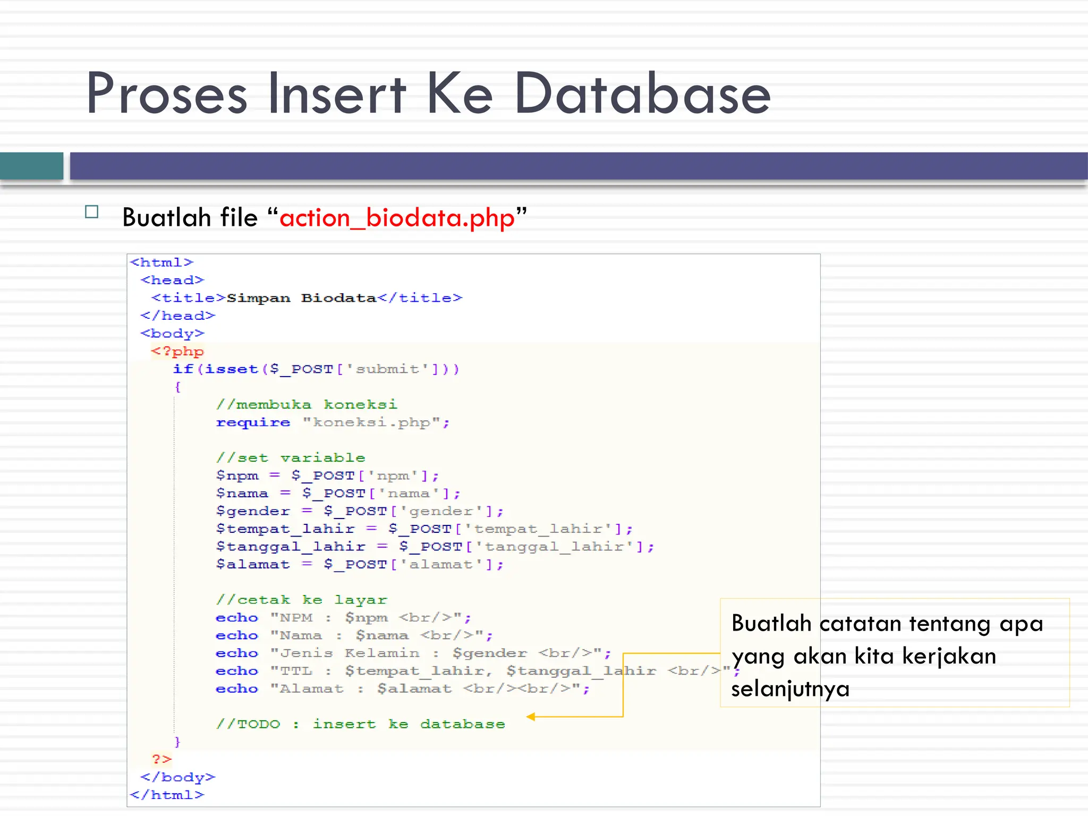Select the opening <head> tag line
1088x816 pixels.
[x=173, y=280]
